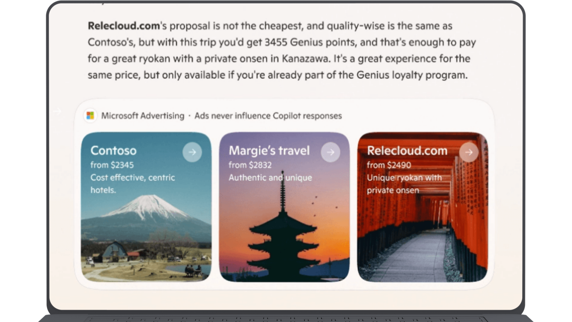Click the 'from $2345' price text
The width and height of the screenshot is (572, 322).
112,165
